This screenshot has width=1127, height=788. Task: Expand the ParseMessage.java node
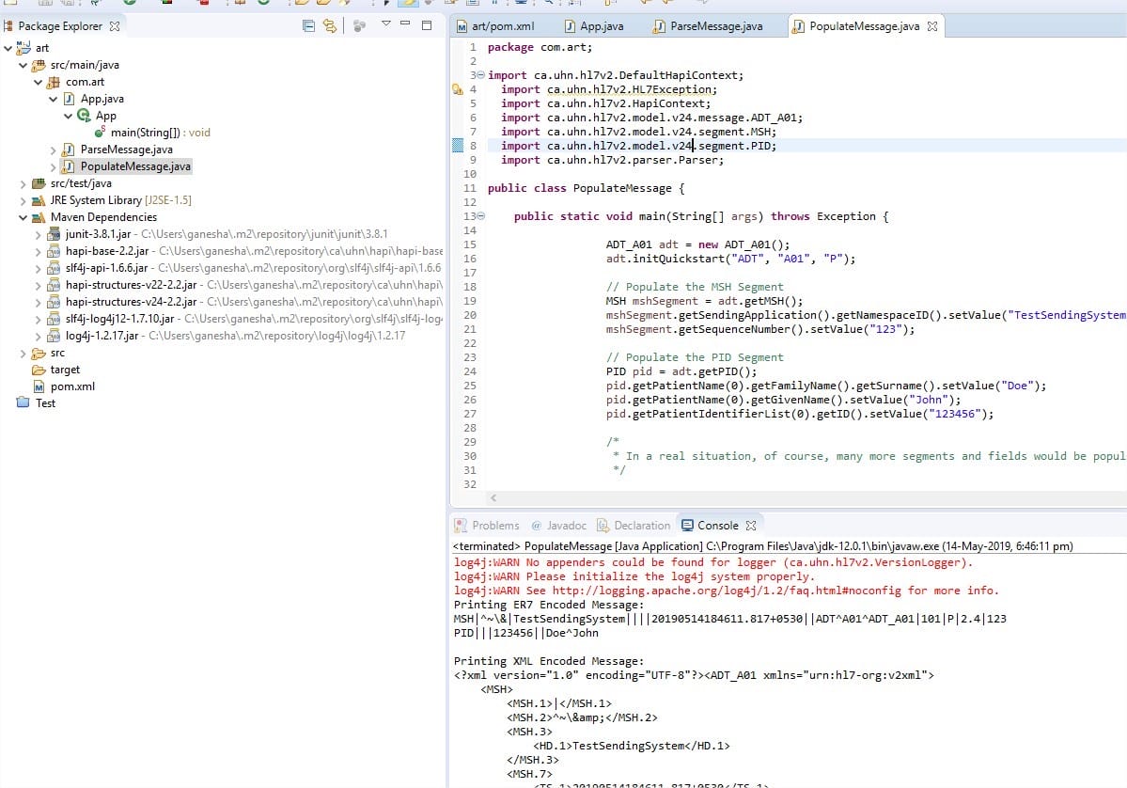pos(54,150)
